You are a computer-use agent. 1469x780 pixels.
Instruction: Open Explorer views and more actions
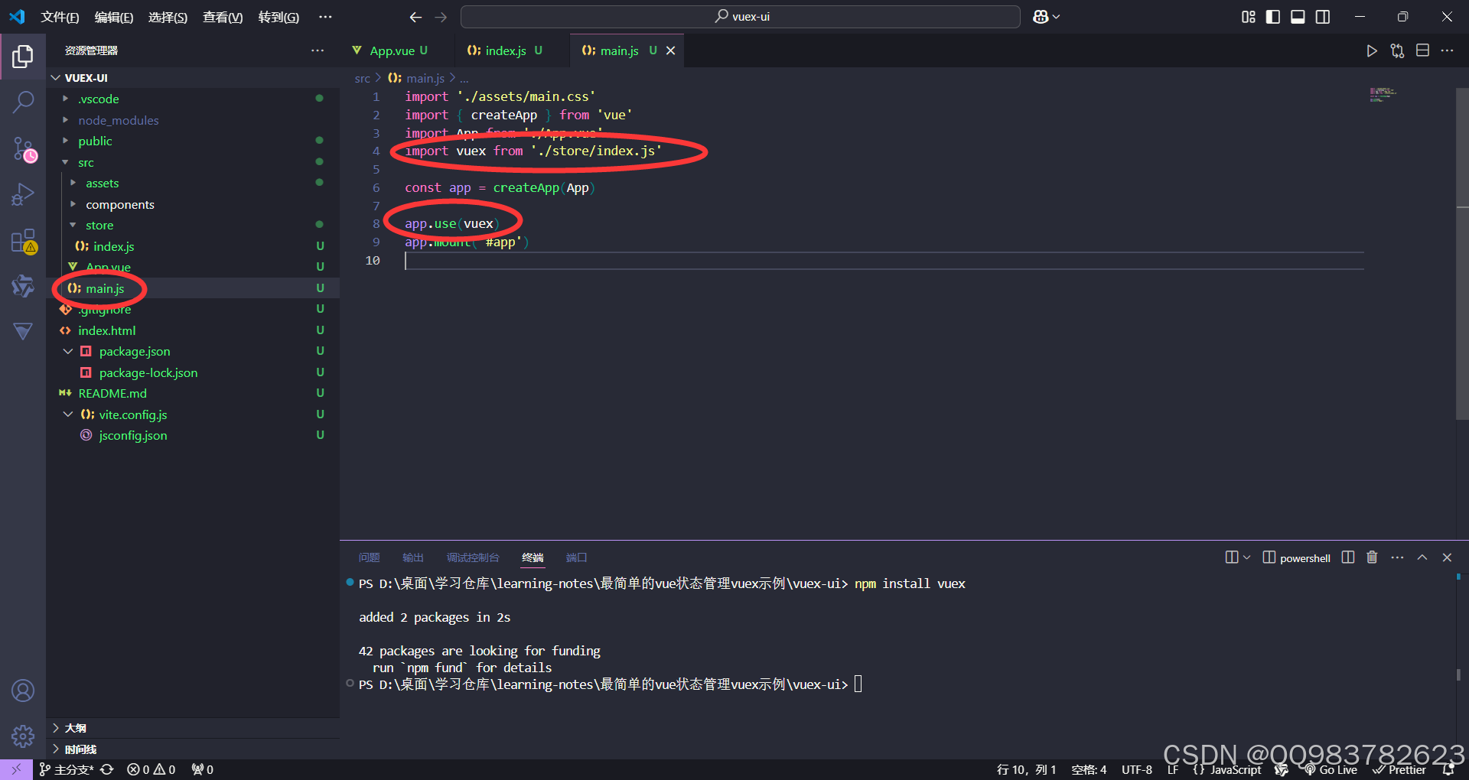318,50
